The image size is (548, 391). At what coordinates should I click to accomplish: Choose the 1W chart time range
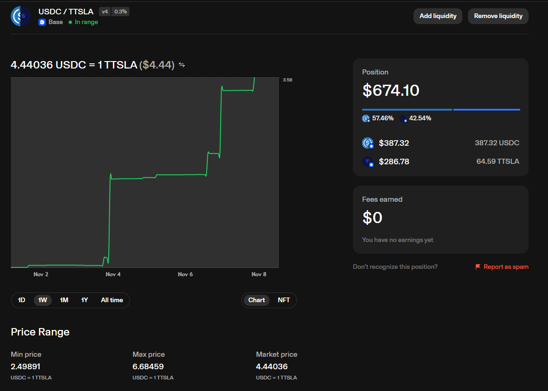(43, 300)
